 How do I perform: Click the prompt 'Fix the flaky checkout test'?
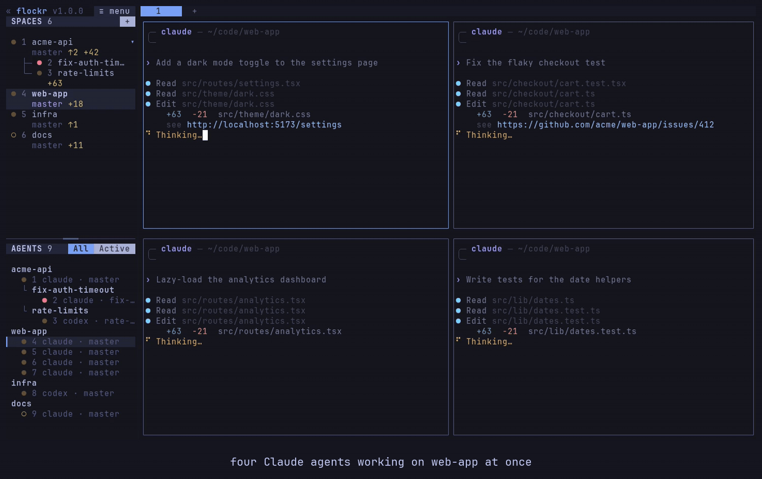click(536, 63)
